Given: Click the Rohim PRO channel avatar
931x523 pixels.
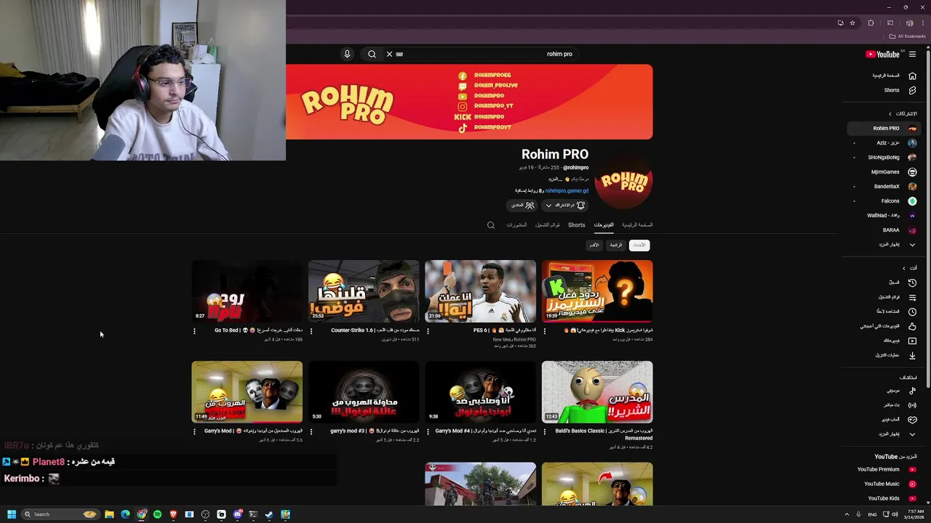Looking at the screenshot, I should click(623, 182).
